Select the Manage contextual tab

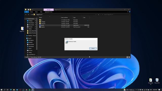pyautogui.click(x=49, y=10)
